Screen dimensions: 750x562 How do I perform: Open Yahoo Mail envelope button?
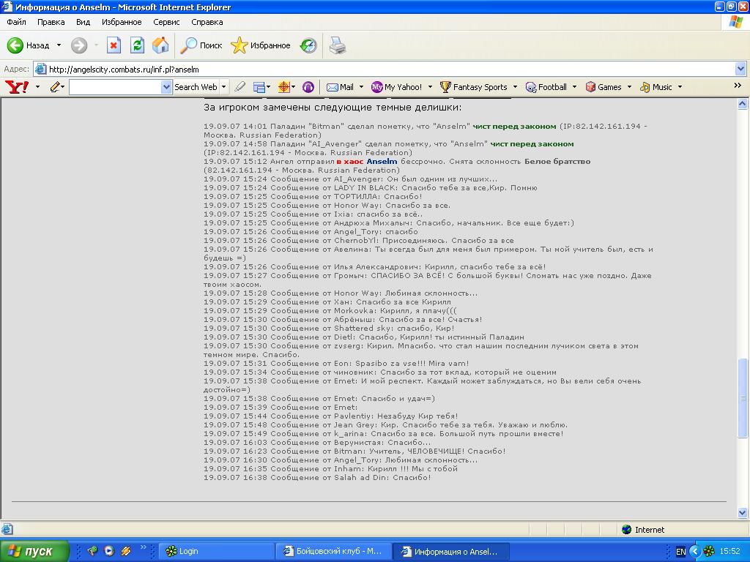pos(340,87)
